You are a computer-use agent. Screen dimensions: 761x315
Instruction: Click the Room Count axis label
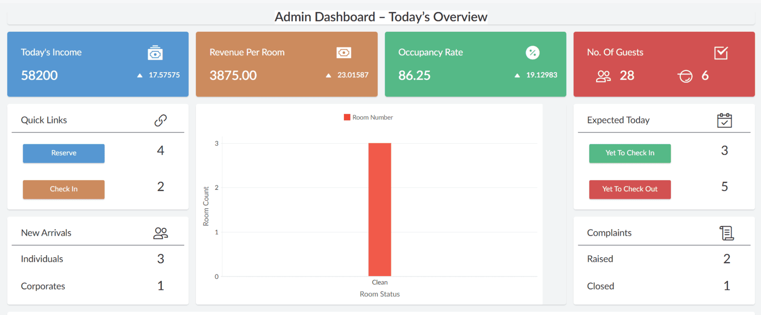206,206
